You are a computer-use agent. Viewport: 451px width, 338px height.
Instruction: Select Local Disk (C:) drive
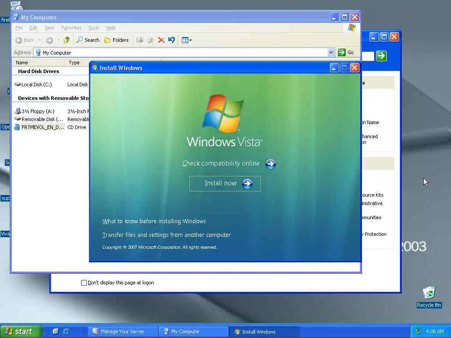(x=33, y=84)
